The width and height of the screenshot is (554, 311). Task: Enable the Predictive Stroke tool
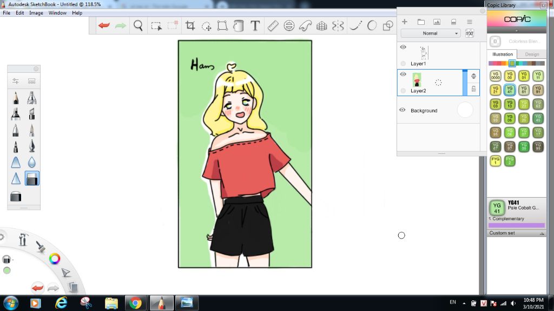point(372,26)
